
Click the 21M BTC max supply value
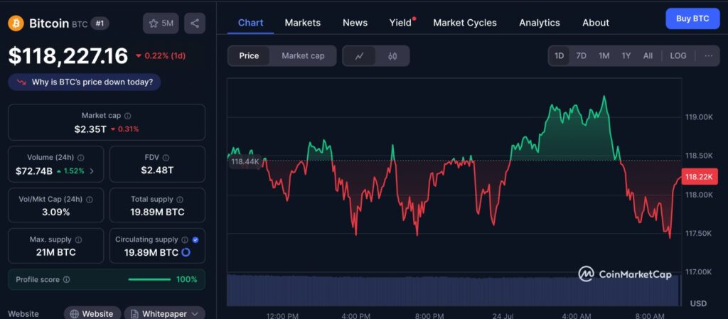pos(55,253)
